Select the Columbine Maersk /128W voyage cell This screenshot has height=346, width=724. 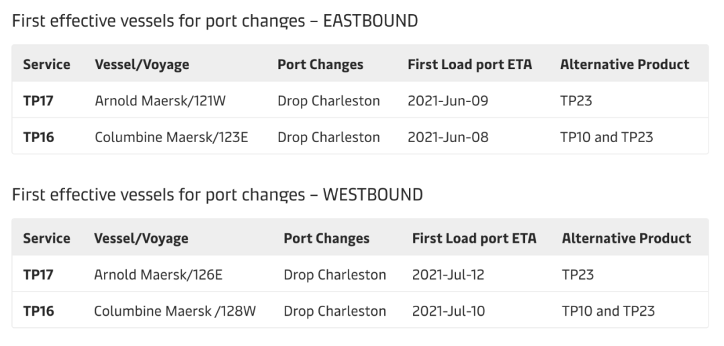point(174,310)
